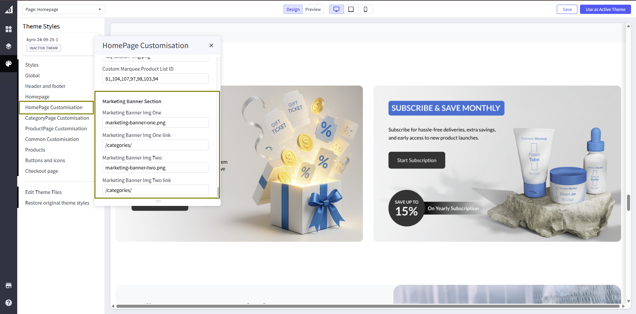The height and width of the screenshot is (314, 636).
Task: Open the layers icon in sidebar
Action: pyautogui.click(x=9, y=46)
